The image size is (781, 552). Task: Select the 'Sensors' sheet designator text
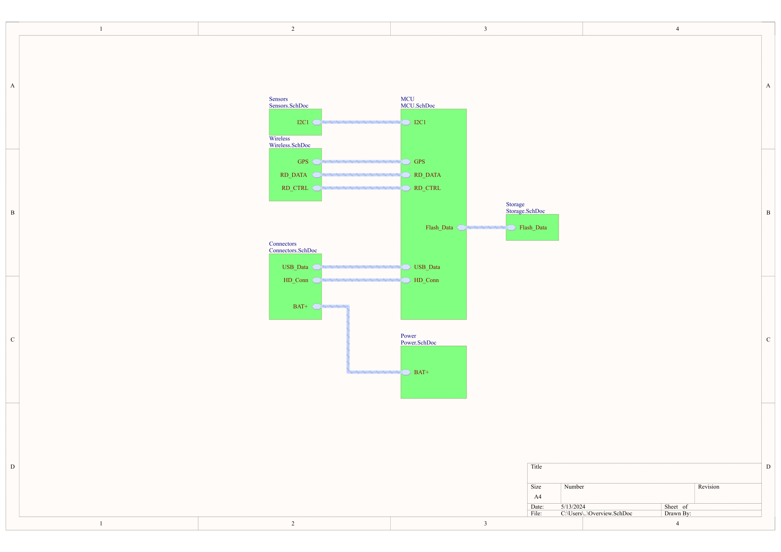[278, 99]
